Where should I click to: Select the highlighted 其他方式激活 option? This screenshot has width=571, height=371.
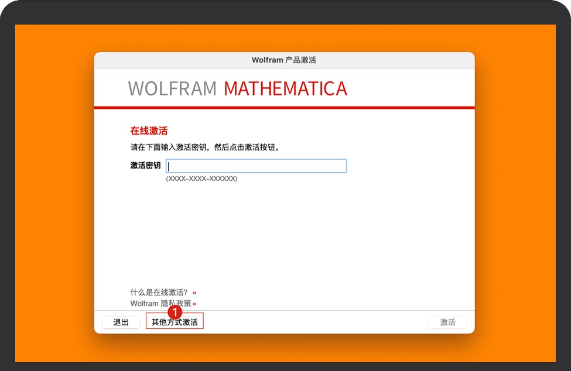(x=175, y=321)
